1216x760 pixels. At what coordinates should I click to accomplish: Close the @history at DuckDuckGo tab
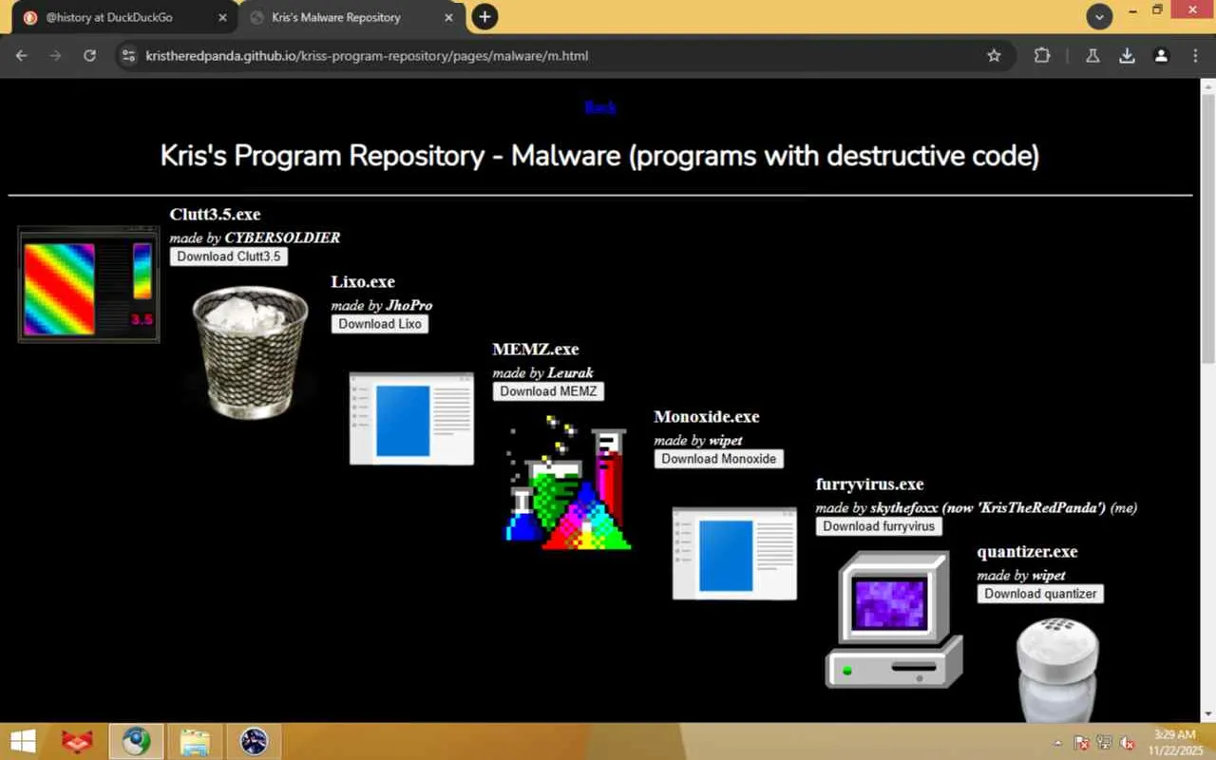tap(222, 17)
